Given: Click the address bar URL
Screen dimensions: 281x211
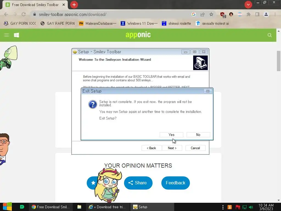Looking at the screenshot, I should [72, 15].
